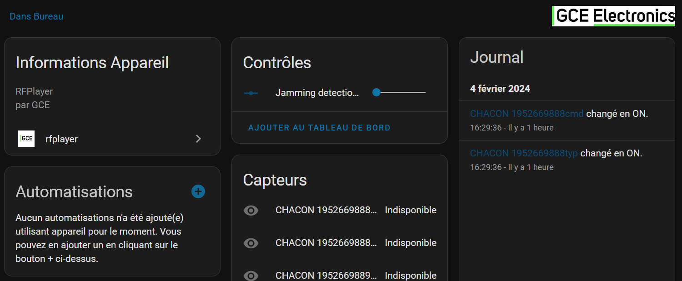Select the CHACON 1952669889 sensor name

[326, 276]
